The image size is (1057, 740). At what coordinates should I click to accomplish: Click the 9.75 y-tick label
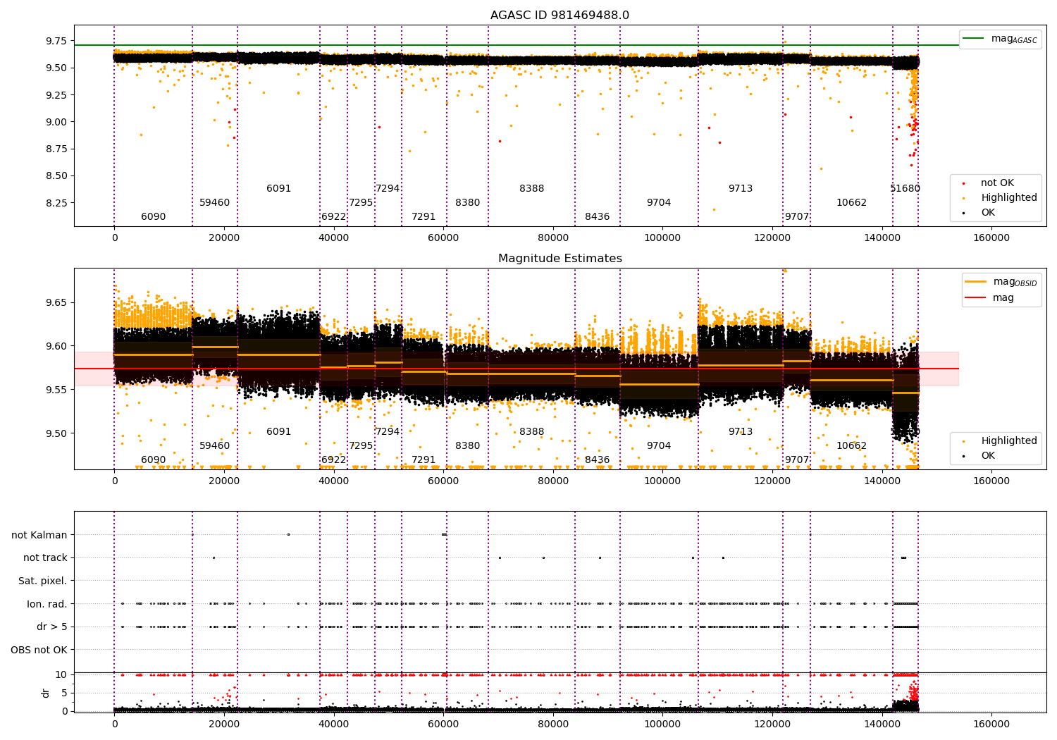(55, 41)
